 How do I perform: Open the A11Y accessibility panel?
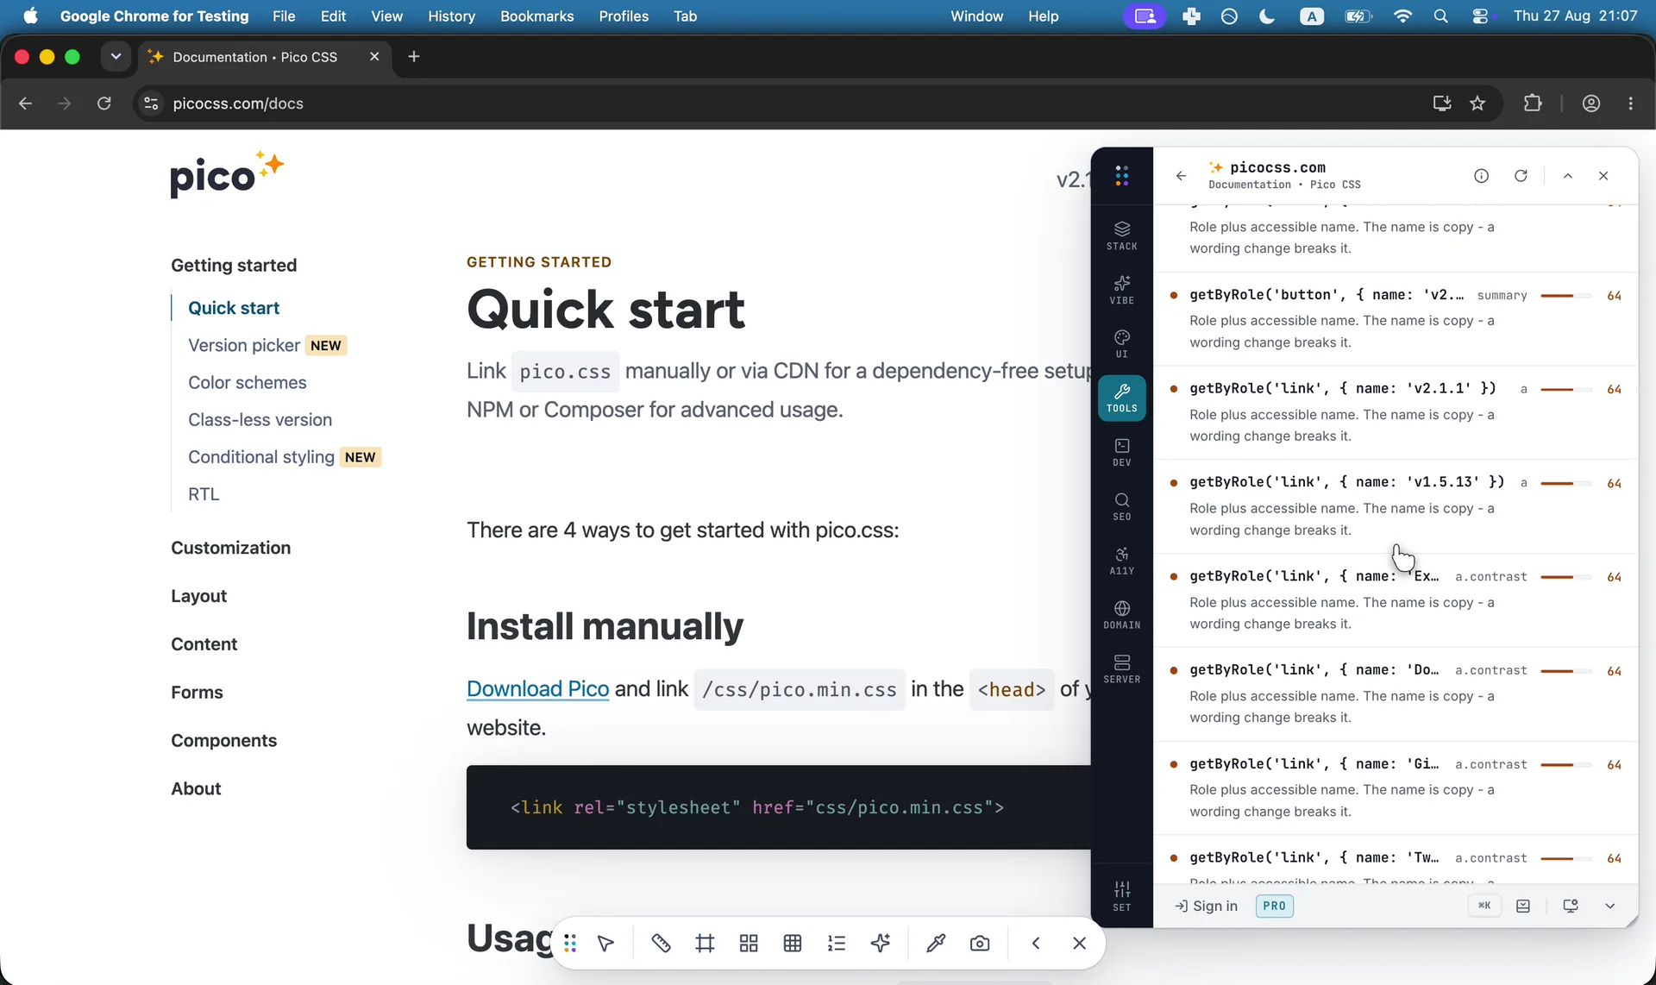point(1121,562)
